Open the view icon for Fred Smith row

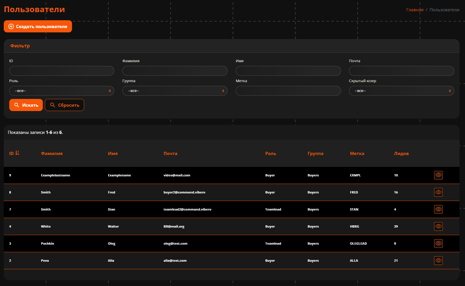(x=438, y=192)
